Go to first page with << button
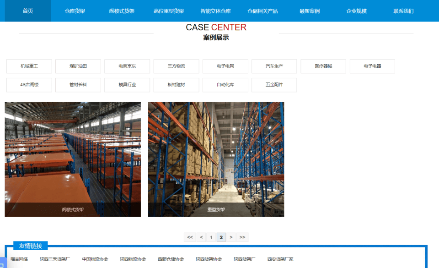The width and height of the screenshot is (439, 268). point(190,237)
